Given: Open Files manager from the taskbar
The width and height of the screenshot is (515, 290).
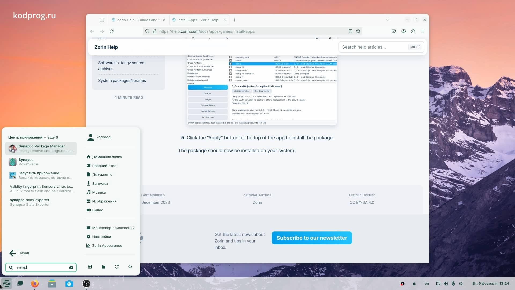Looking at the screenshot, I should pyautogui.click(x=52, y=284).
